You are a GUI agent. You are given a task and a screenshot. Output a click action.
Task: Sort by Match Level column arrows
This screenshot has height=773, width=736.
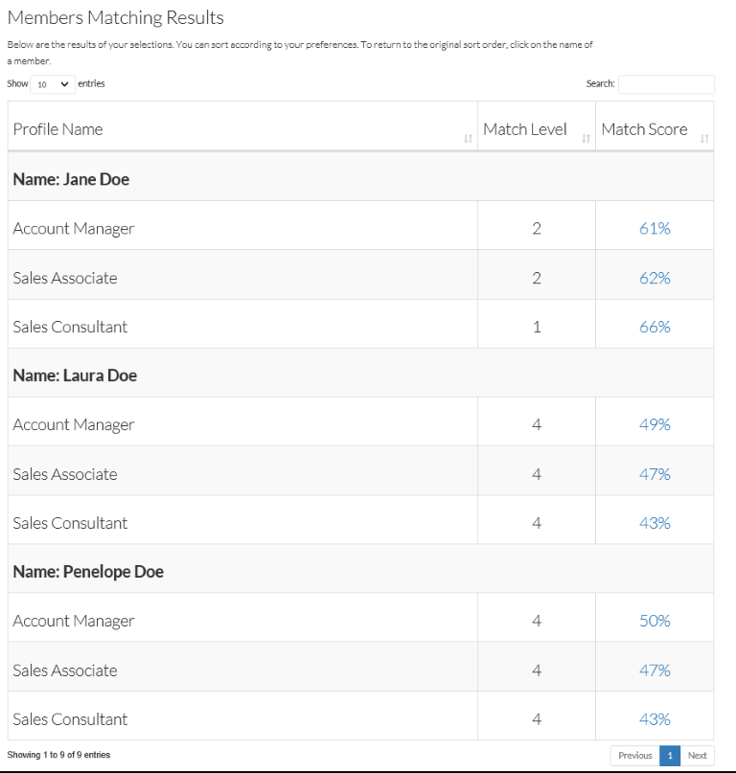pyautogui.click(x=586, y=139)
